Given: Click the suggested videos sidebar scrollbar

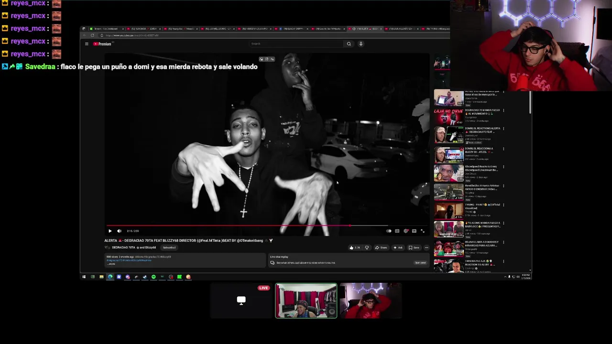Looking at the screenshot, I should click(530, 103).
